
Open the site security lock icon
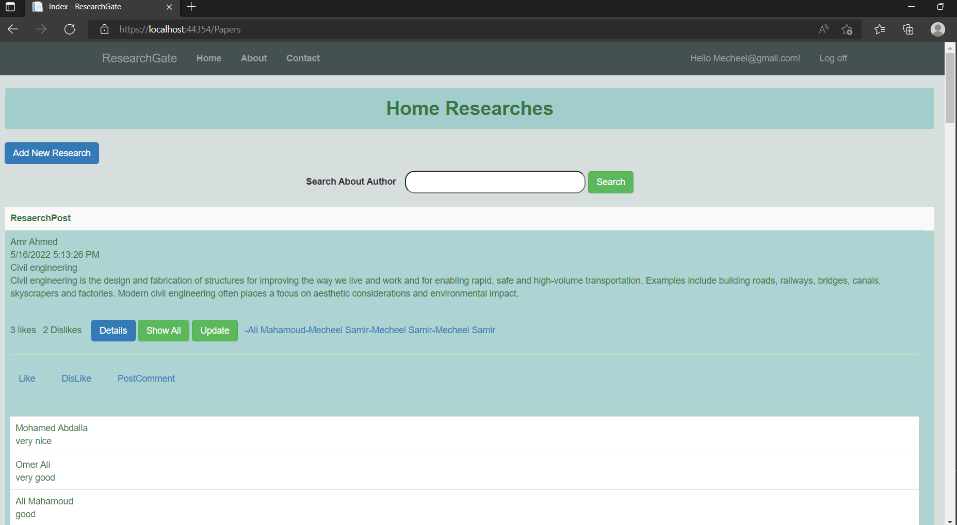click(104, 29)
